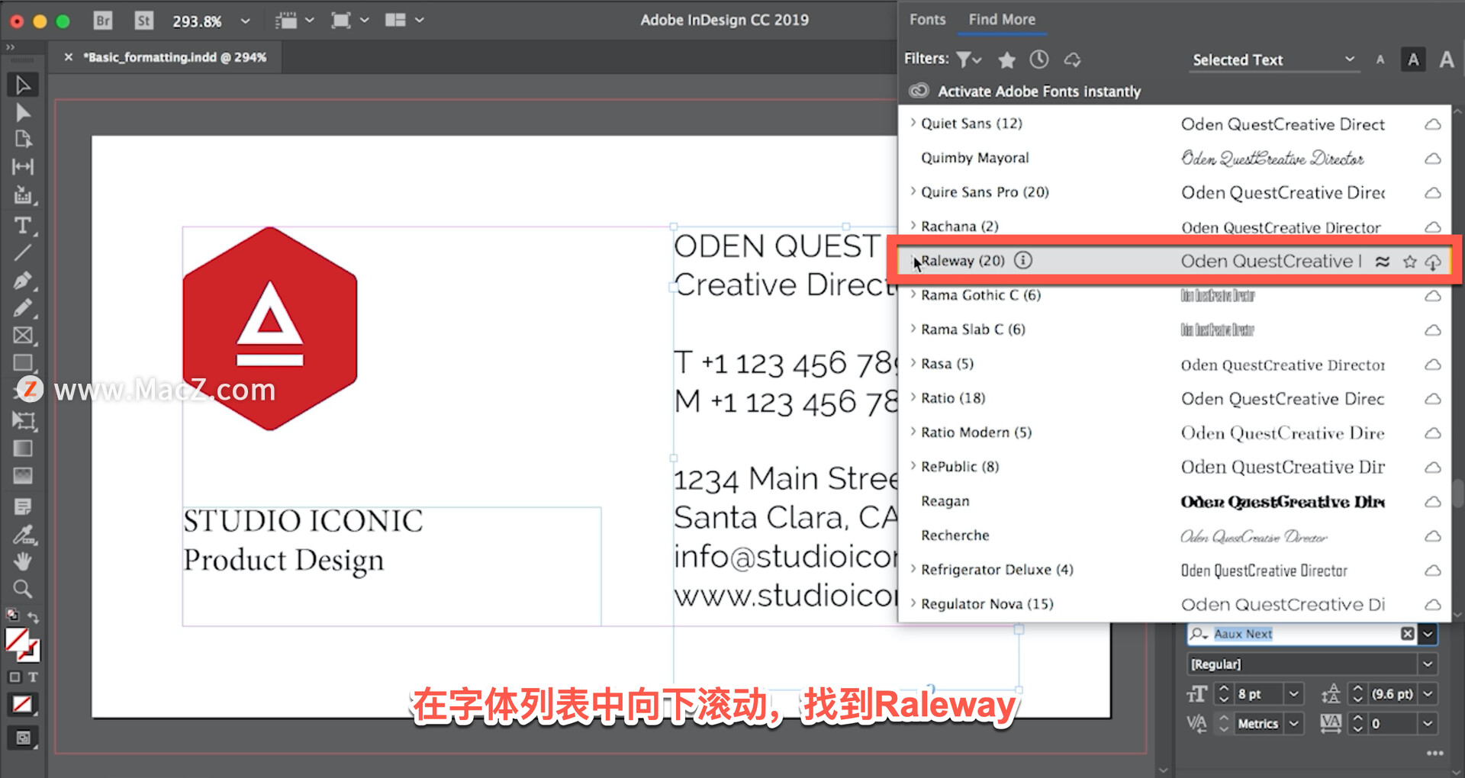Switch to the Fonts tab
Image resolution: width=1465 pixels, height=778 pixels.
[x=926, y=19]
